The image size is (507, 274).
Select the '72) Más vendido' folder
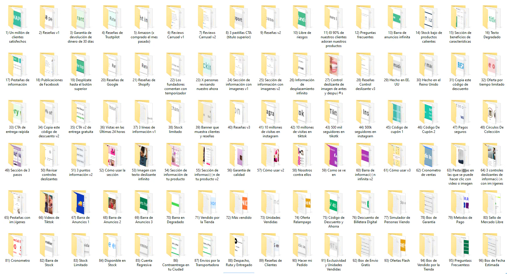(x=239, y=203)
